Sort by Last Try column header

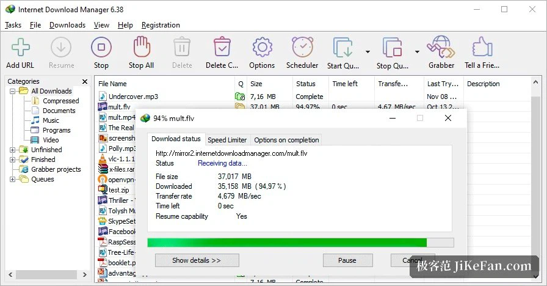coord(443,84)
